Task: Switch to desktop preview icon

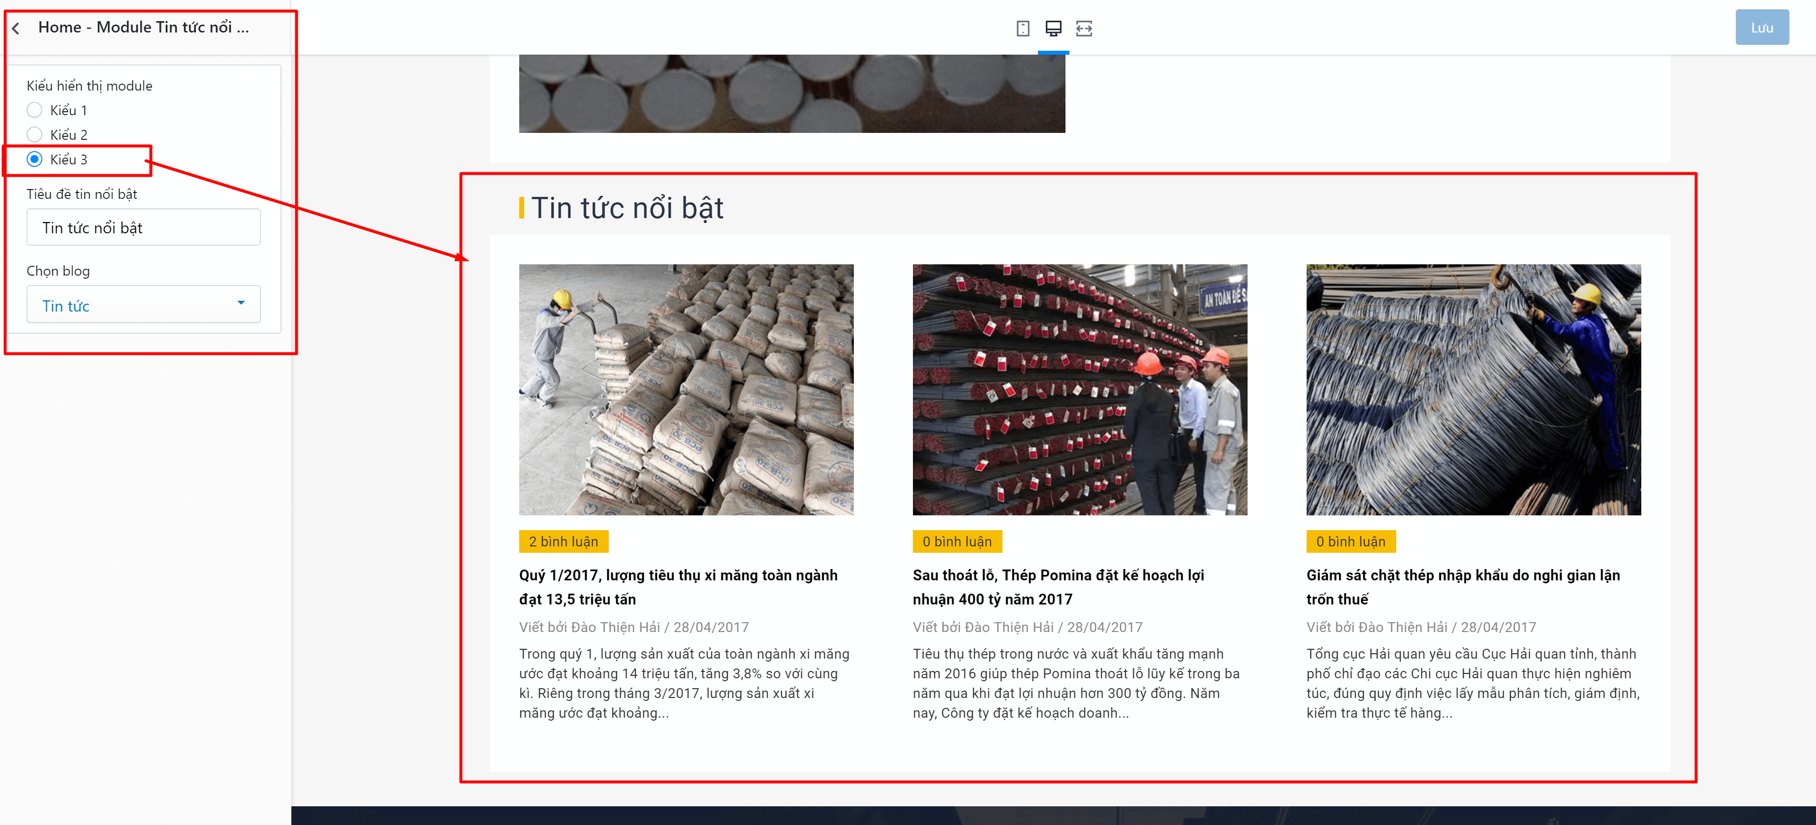Action: [x=1053, y=28]
